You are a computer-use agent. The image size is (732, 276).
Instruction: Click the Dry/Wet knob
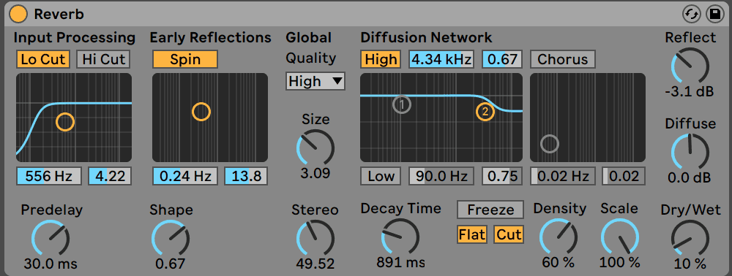[x=690, y=239]
